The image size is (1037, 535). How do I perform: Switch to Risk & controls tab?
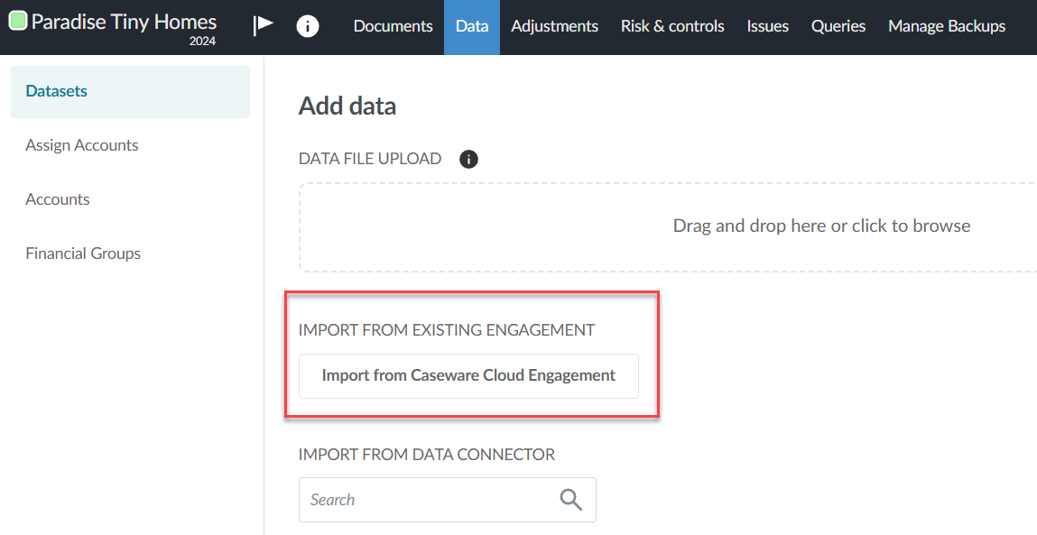[x=672, y=26]
